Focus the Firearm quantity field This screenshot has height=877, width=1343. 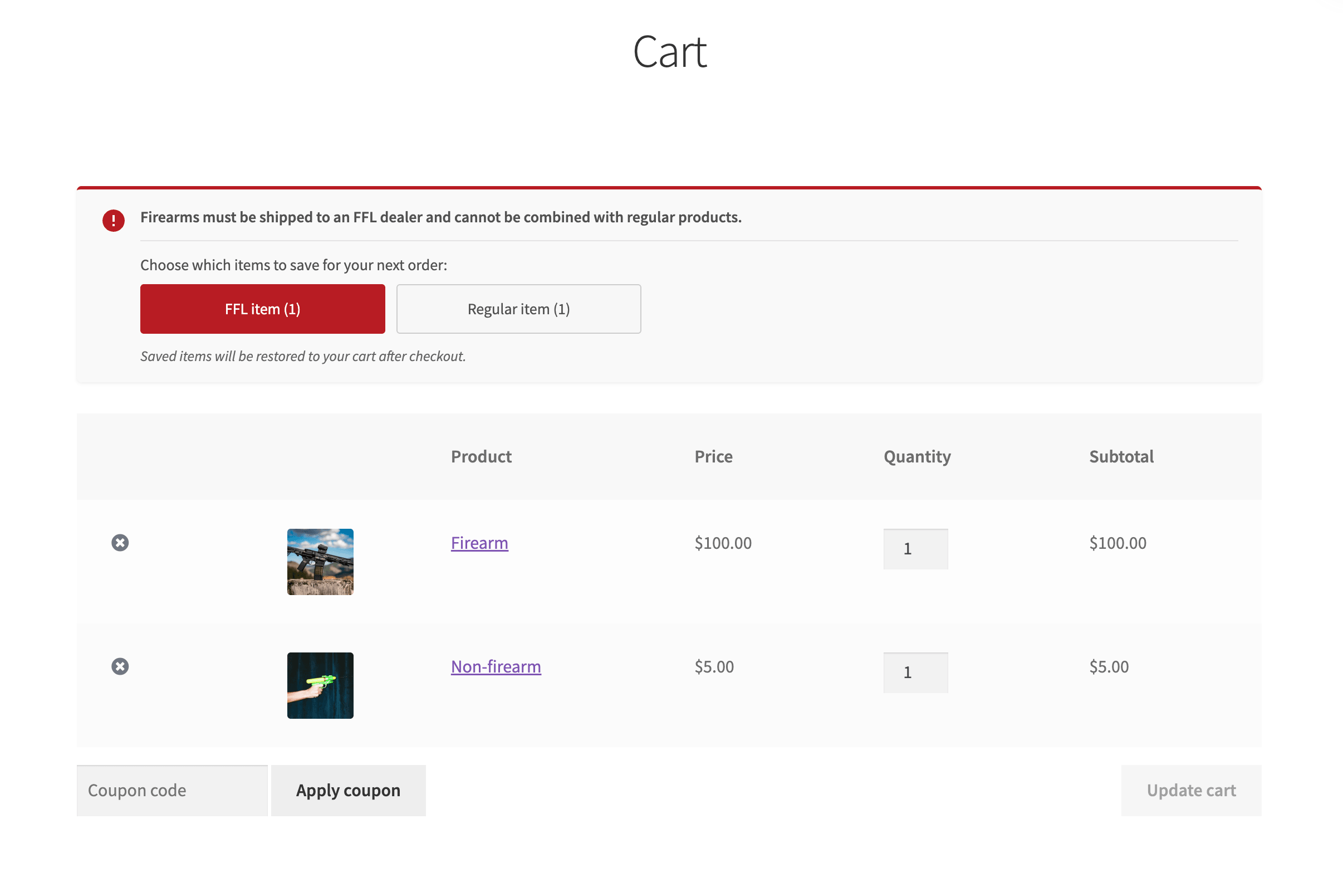click(x=917, y=549)
